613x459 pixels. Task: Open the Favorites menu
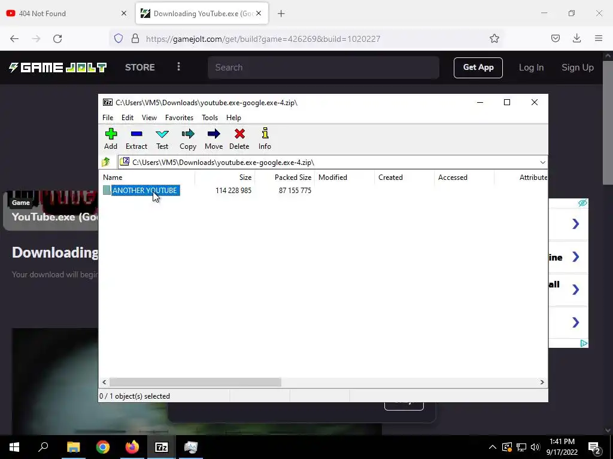[x=179, y=118]
